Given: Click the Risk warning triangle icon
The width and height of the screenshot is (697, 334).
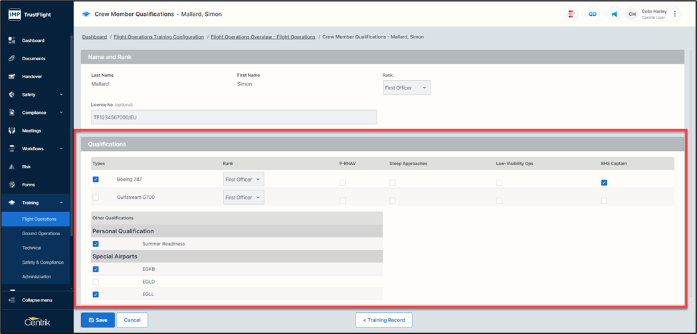Looking at the screenshot, I should coord(12,167).
